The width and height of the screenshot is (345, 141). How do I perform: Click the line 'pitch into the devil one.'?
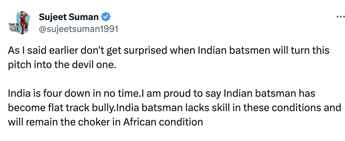tap(62, 65)
